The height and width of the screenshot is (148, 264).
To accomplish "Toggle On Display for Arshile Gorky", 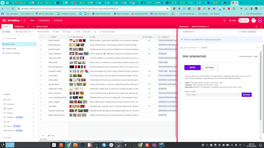I will click(x=149, y=49).
